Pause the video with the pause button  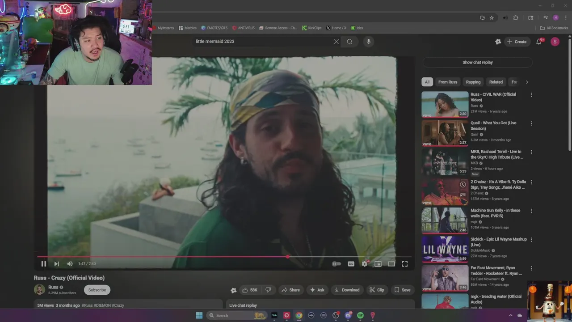(43, 264)
